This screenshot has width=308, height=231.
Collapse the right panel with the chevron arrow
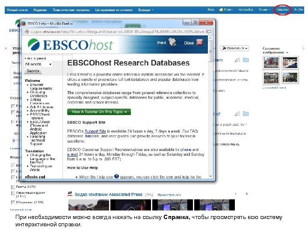pos(304,48)
